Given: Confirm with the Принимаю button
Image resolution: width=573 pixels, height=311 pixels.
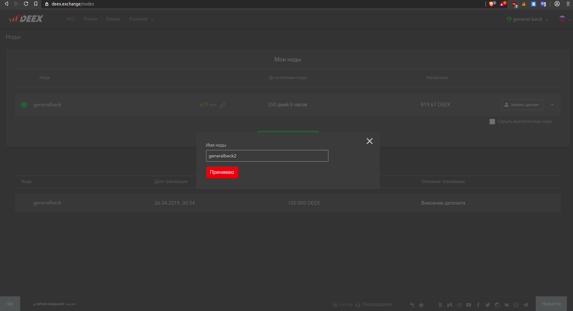Looking at the screenshot, I should pos(222,172).
